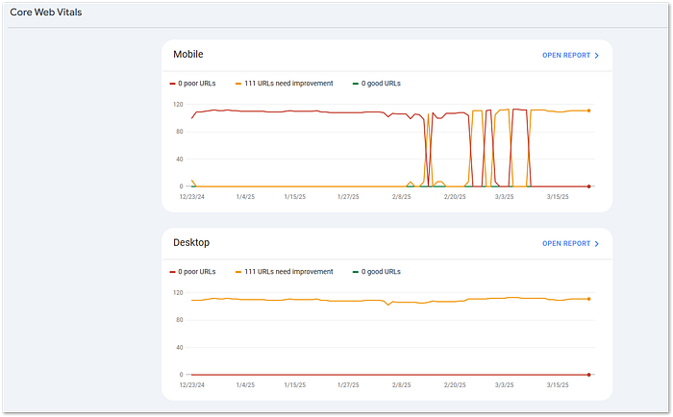
Task: Click the chevron arrow beside Mobile OPEN REPORT
Action: (x=597, y=56)
